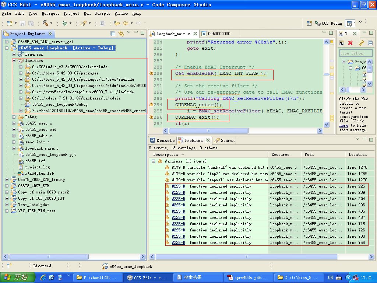Click the editor vertical scroll down arrow
377x283 pixels.
pos(326,125)
